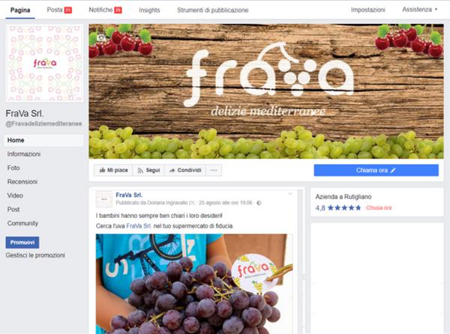The height and width of the screenshot is (334, 450).
Task: Open the Gestisci le promozioni link
Action: click(x=35, y=255)
